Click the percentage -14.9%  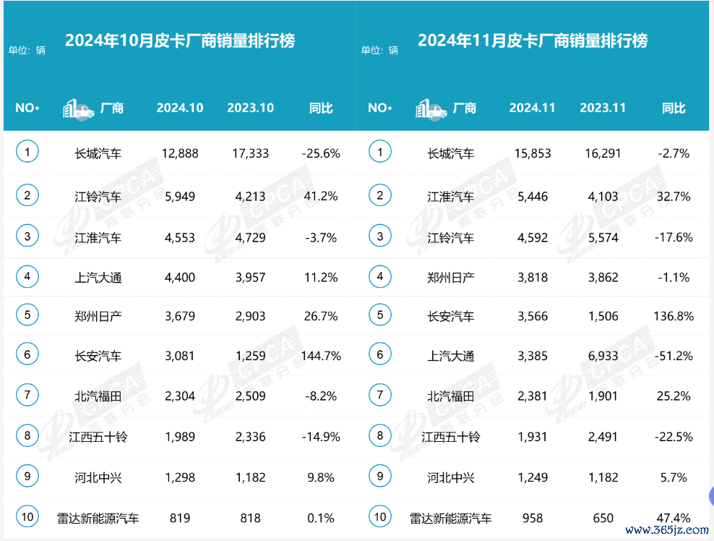click(x=321, y=437)
